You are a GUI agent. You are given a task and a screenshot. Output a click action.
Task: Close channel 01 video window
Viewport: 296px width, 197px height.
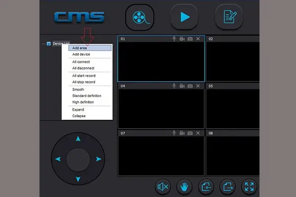(x=198, y=39)
